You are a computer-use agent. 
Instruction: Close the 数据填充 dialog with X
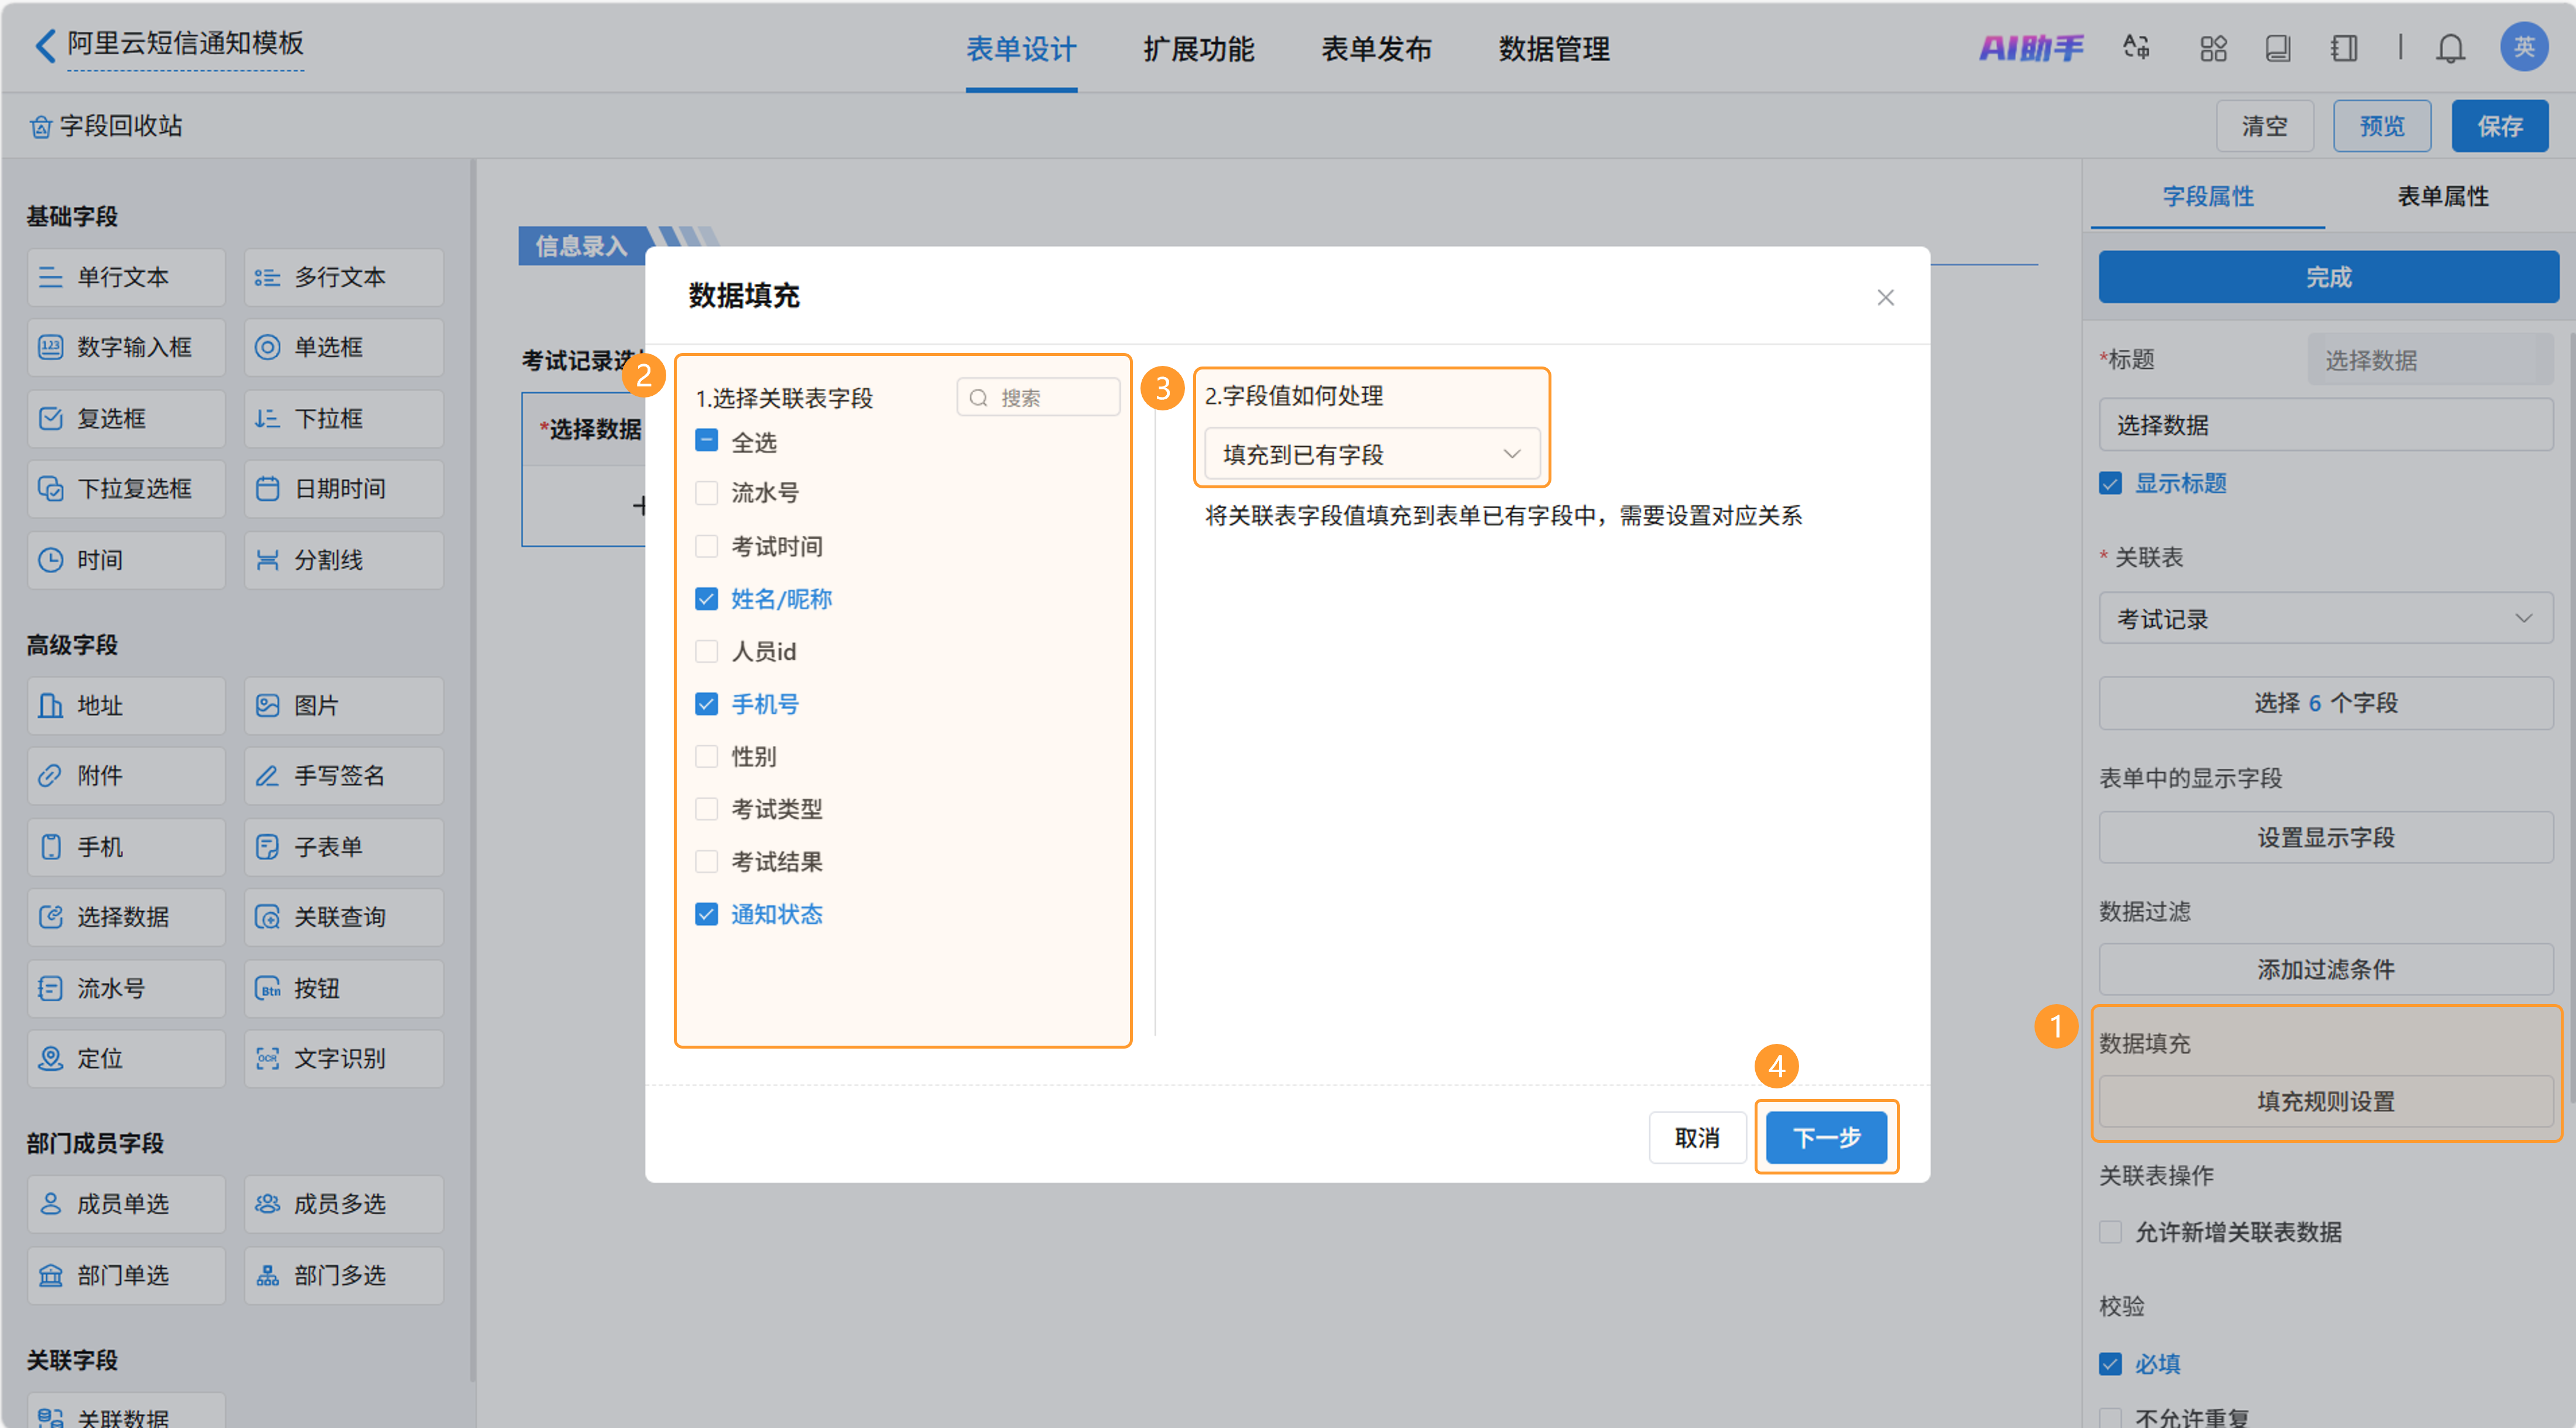click(x=1885, y=298)
